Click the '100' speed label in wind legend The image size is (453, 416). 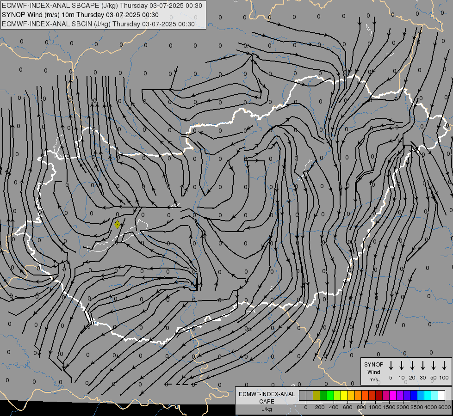(x=444, y=378)
